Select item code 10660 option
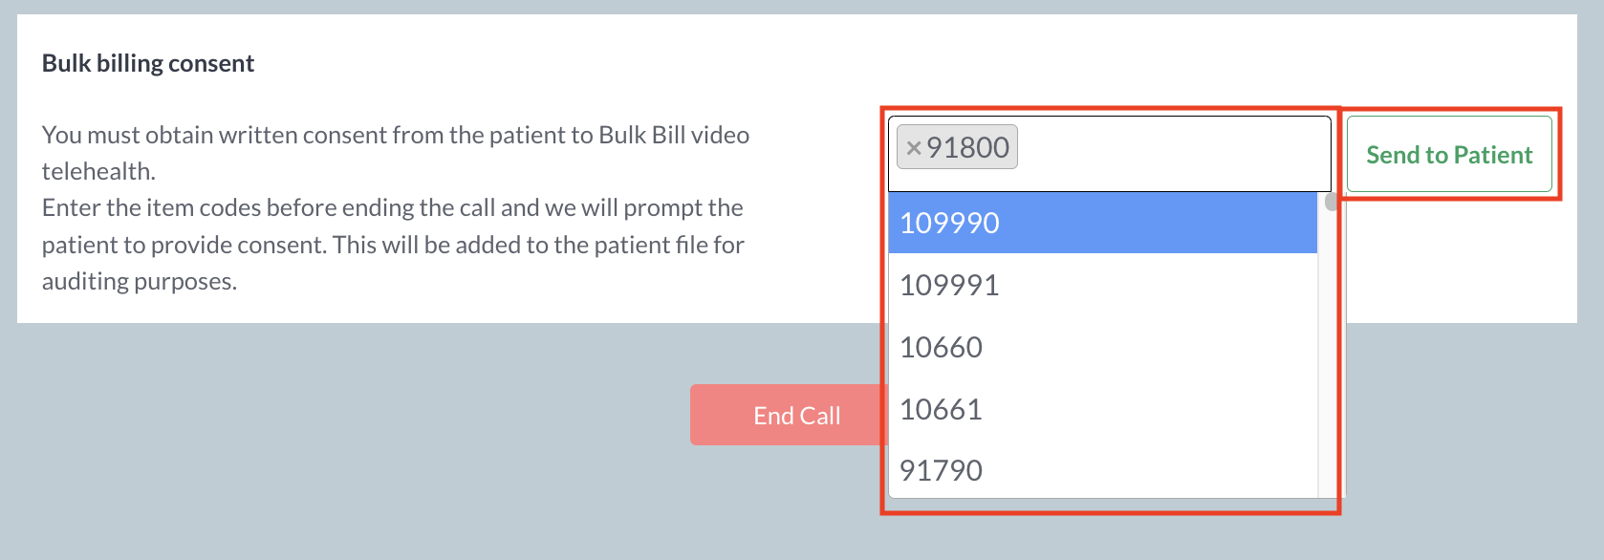 tap(1102, 347)
